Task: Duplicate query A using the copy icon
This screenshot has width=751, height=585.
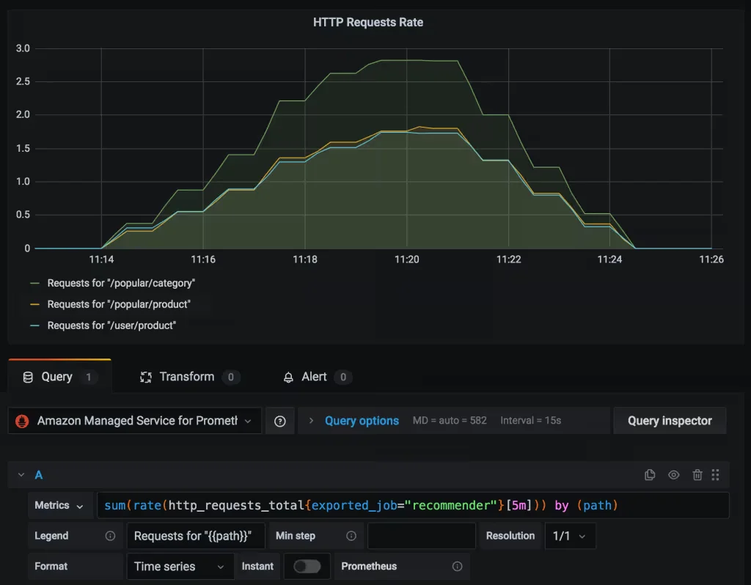Action: click(650, 474)
